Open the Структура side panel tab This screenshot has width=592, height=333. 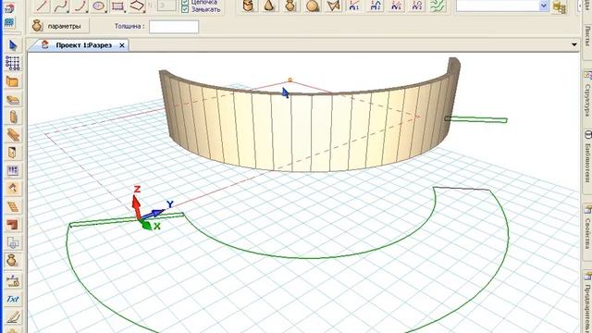[587, 95]
